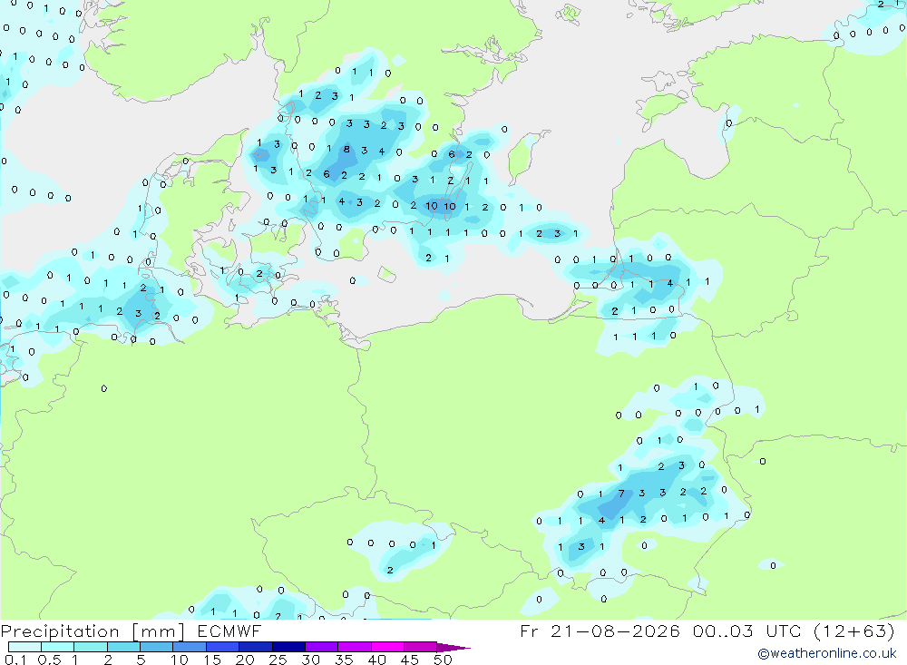Click the "50" legend scale label
Screen dimensions: 907x665
coord(444,660)
